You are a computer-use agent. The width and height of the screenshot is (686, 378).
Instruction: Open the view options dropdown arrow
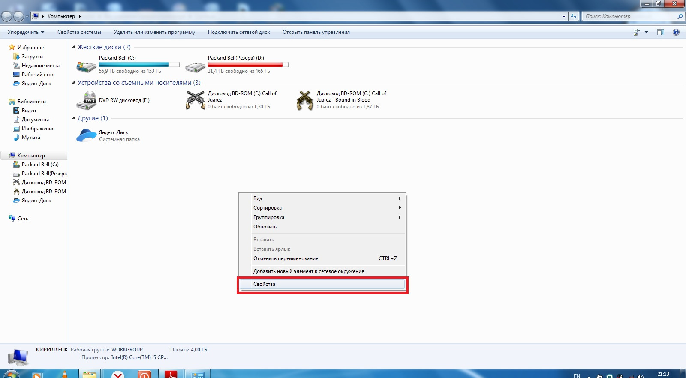646,32
